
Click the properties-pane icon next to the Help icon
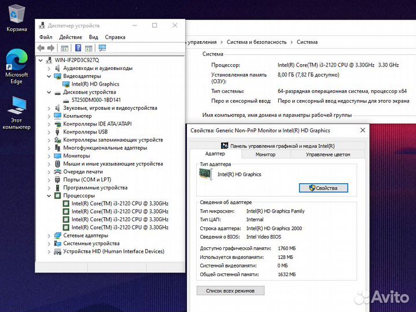pos(89,48)
